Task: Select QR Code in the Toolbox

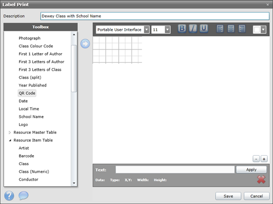Action: [27, 93]
